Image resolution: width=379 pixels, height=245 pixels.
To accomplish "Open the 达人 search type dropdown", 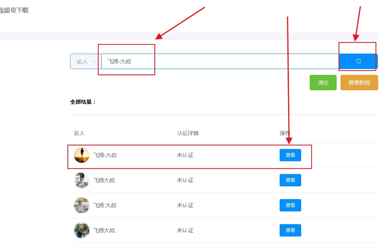I will click(86, 61).
